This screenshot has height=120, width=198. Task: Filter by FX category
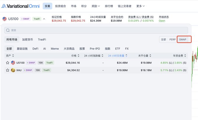(127, 49)
